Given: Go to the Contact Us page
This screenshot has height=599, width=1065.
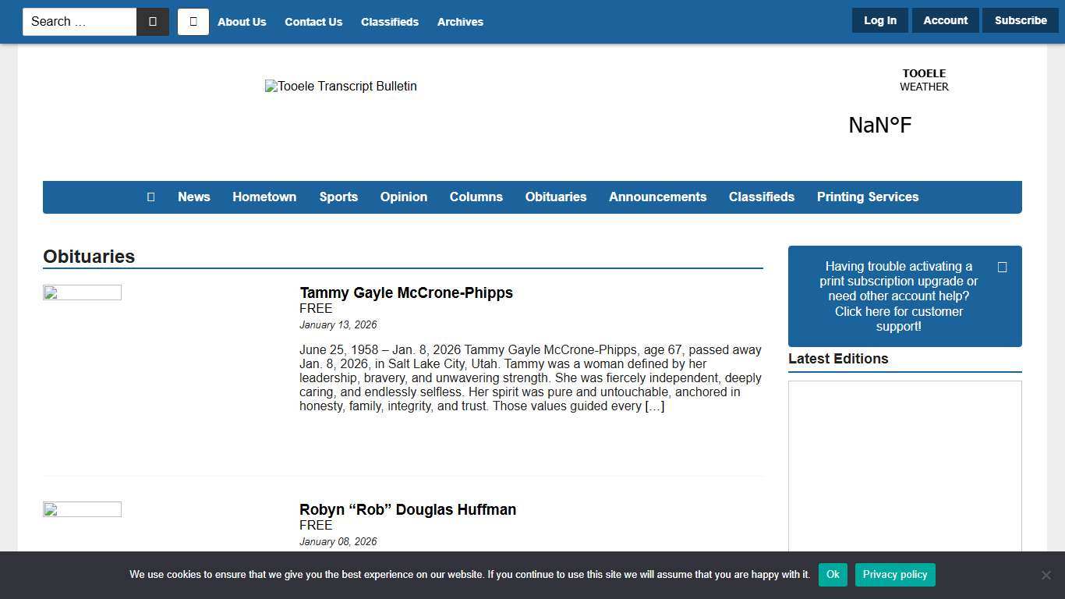Looking at the screenshot, I should 313,22.
